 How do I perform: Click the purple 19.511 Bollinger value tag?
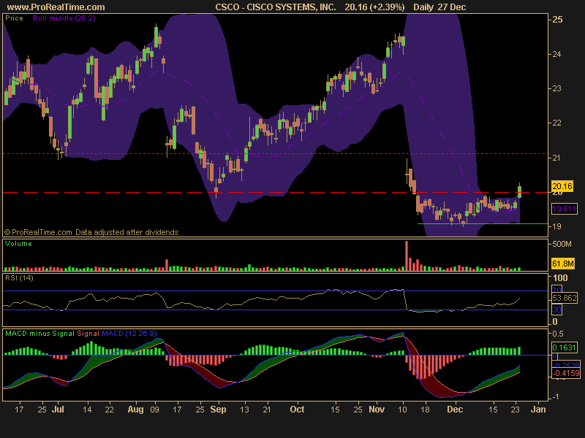(x=564, y=209)
